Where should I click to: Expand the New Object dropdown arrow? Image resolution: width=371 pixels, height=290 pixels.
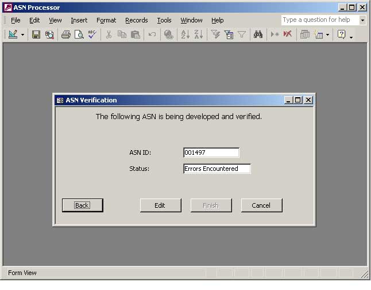point(328,35)
